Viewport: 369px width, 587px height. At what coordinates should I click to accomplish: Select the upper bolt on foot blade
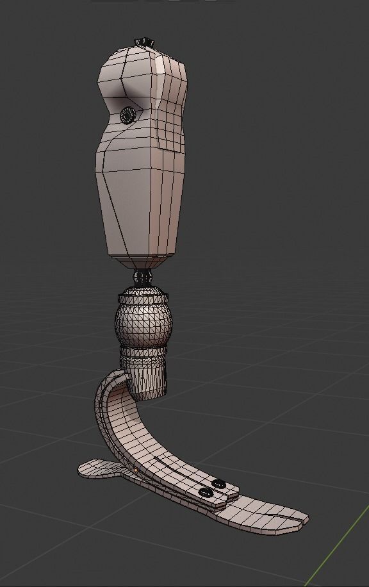pos(219,484)
